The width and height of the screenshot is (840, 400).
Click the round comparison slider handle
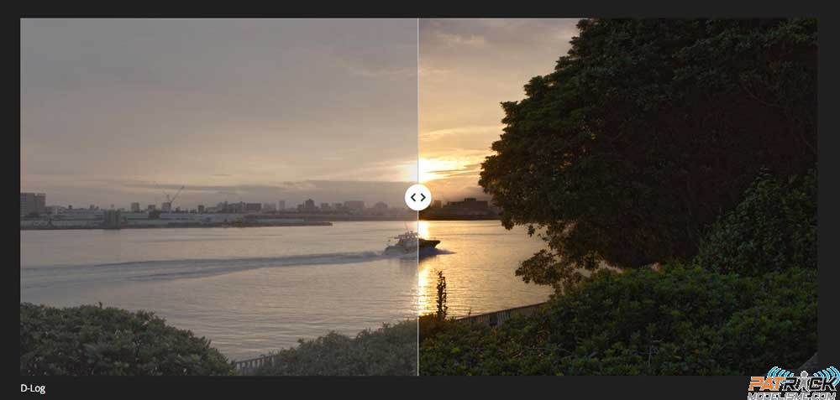click(x=417, y=197)
